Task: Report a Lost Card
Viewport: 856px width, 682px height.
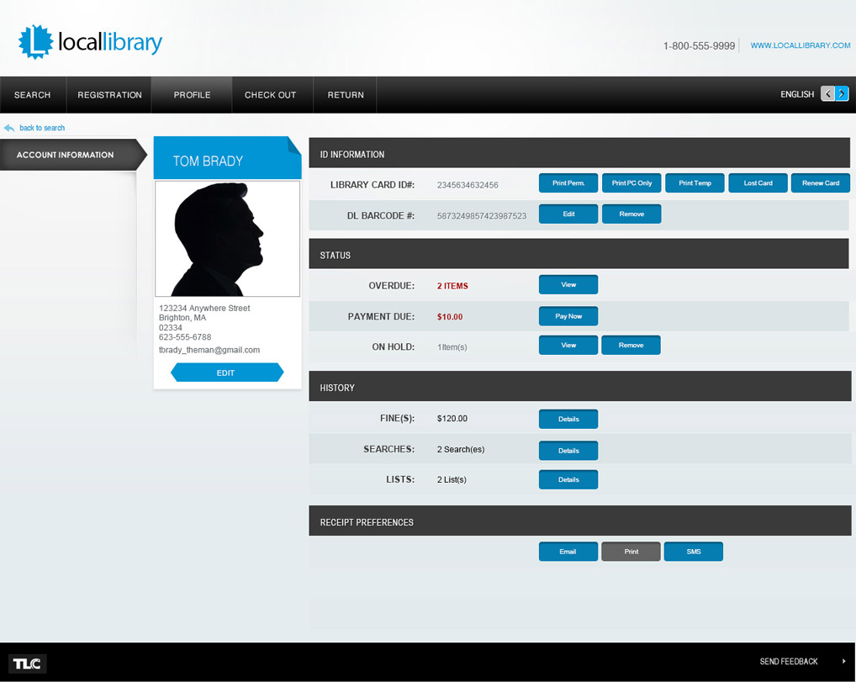Action: click(x=758, y=183)
